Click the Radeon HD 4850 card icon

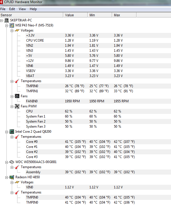(12, 177)
